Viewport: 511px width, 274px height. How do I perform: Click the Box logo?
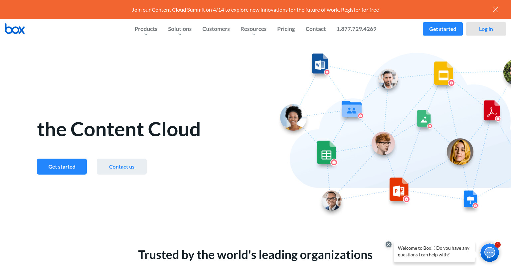point(15,29)
